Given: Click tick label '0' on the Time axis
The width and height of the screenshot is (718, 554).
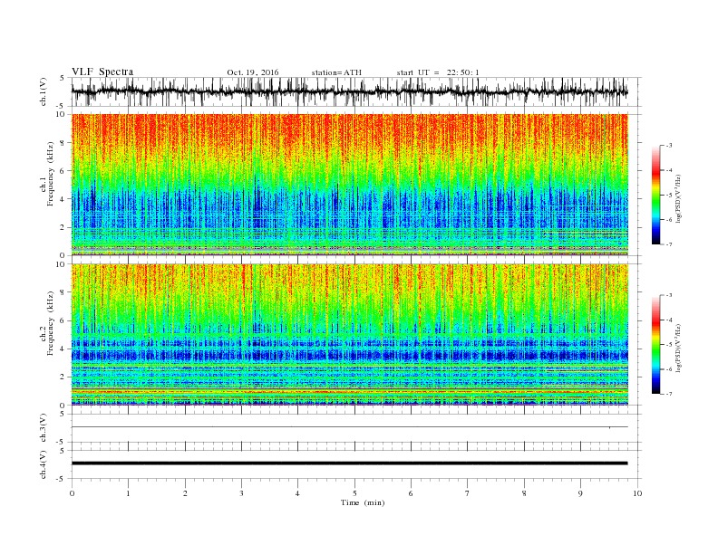Looking at the screenshot, I should (72, 493).
